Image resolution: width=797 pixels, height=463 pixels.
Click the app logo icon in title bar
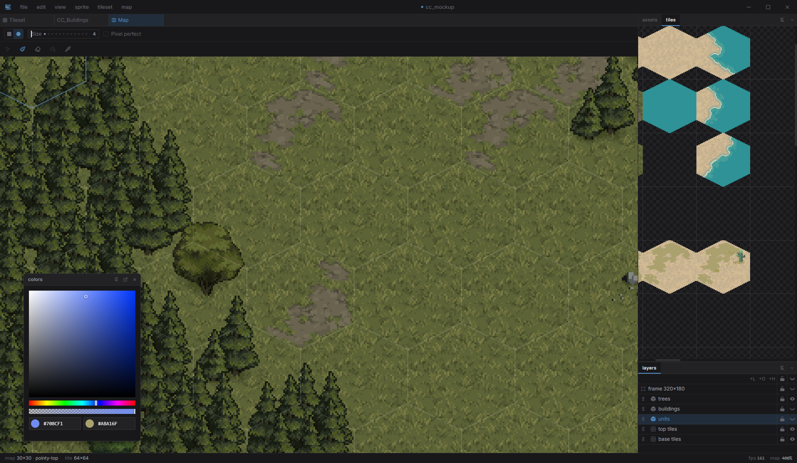pos(8,7)
